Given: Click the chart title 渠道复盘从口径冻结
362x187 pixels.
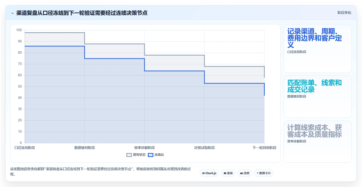Looking at the screenshot, I should coord(82,13).
